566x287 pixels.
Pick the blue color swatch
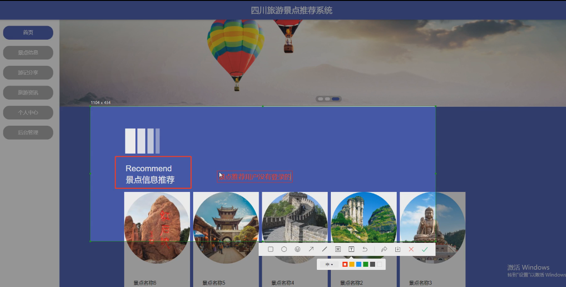click(x=359, y=264)
